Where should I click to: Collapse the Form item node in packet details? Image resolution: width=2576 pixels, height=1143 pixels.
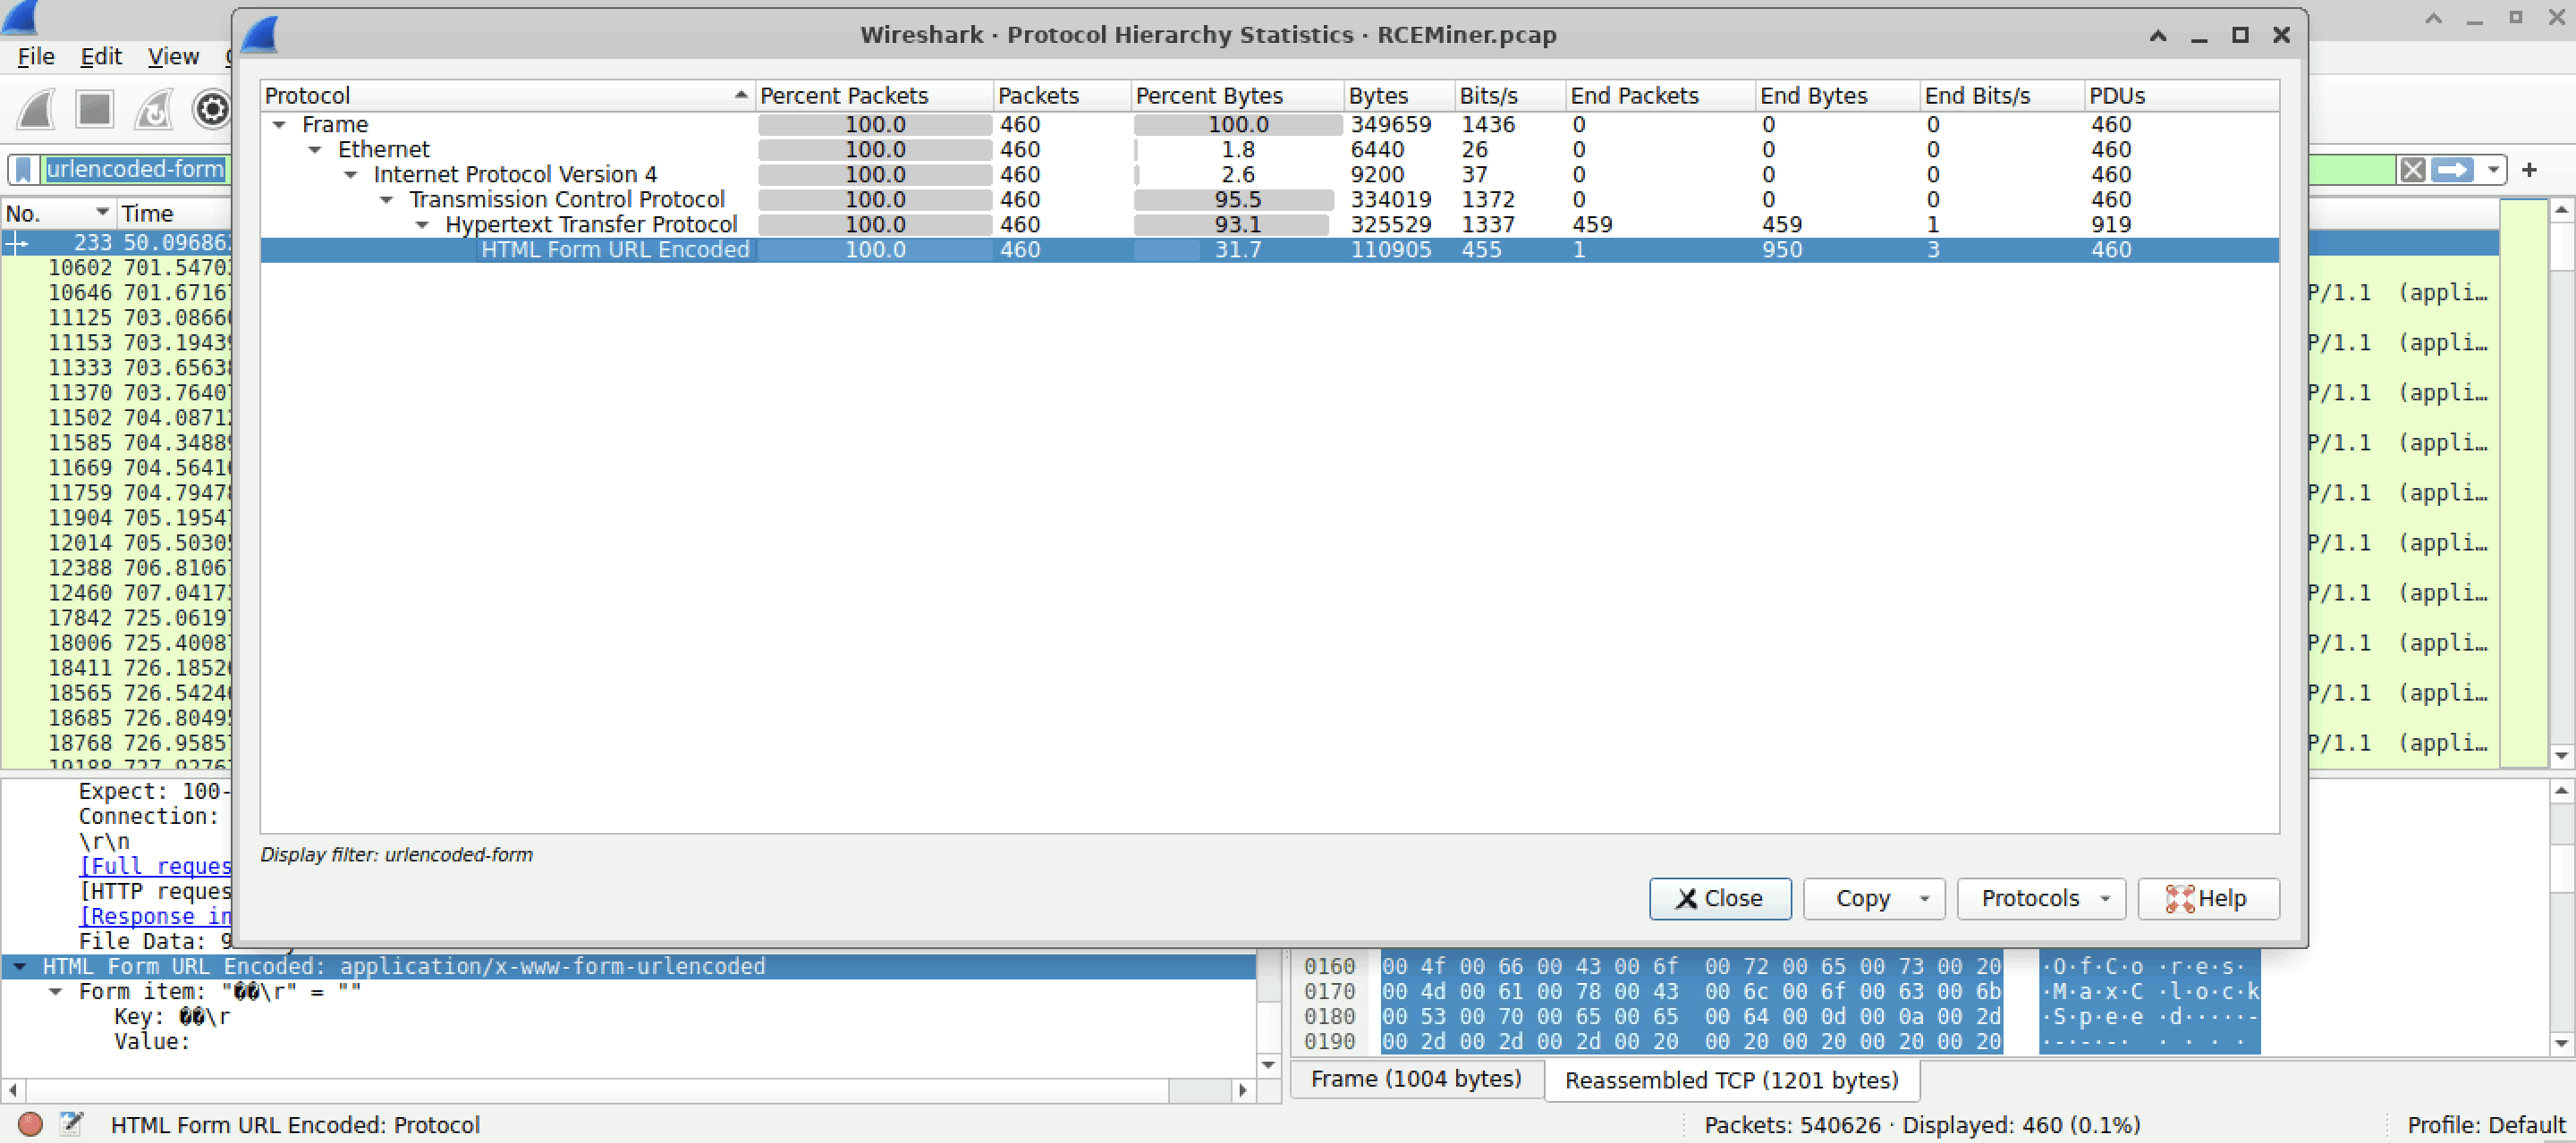(x=56, y=991)
